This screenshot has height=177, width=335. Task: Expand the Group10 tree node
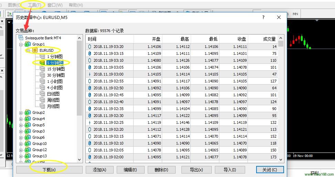pos(21,144)
